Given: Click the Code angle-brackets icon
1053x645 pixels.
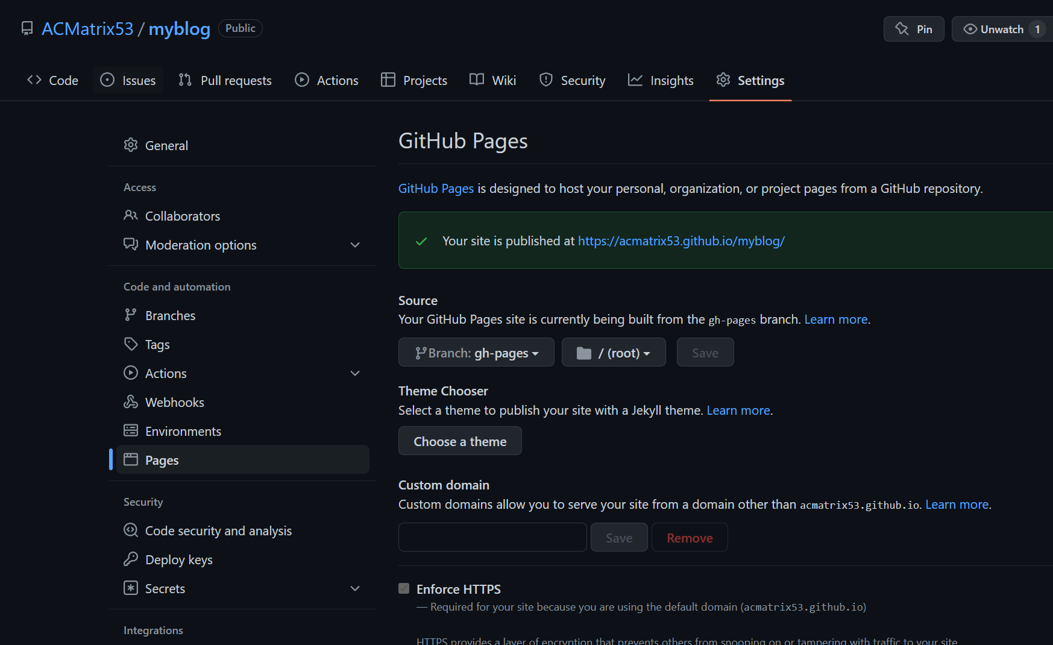Looking at the screenshot, I should [34, 80].
